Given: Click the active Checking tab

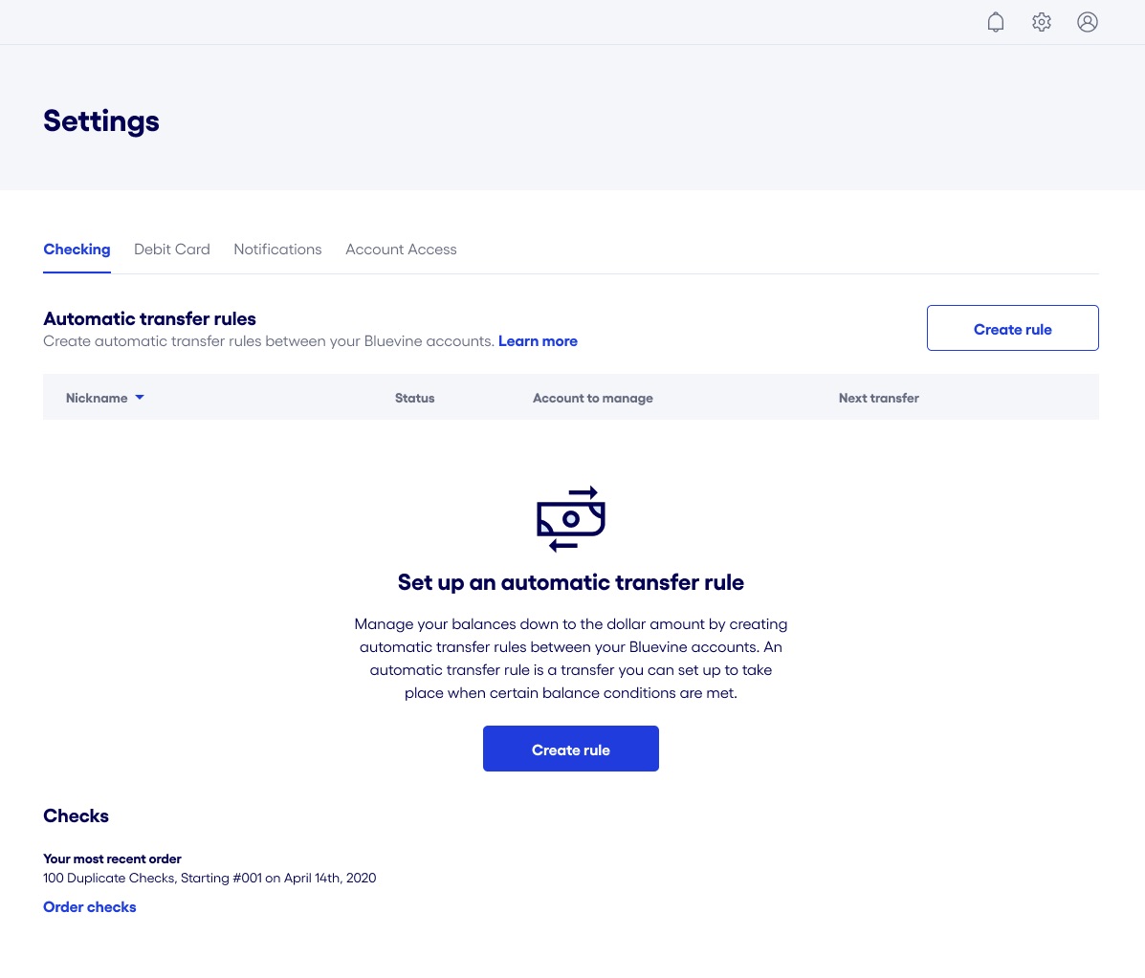Looking at the screenshot, I should (x=77, y=250).
